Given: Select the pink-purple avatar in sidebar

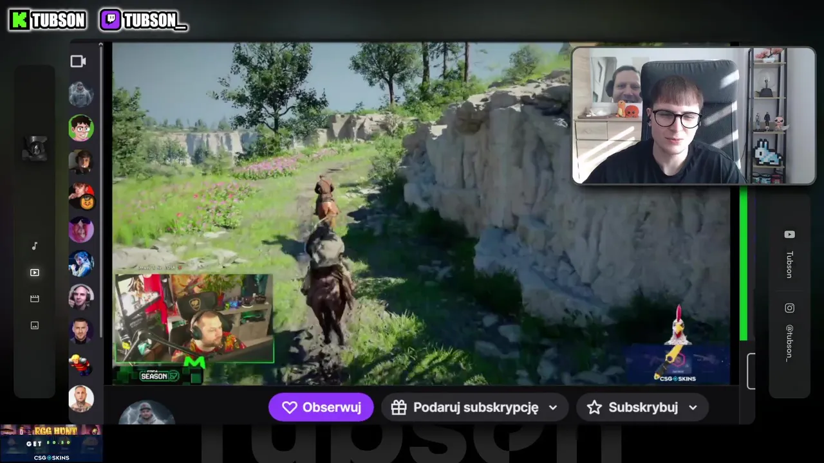Looking at the screenshot, I should (x=81, y=230).
